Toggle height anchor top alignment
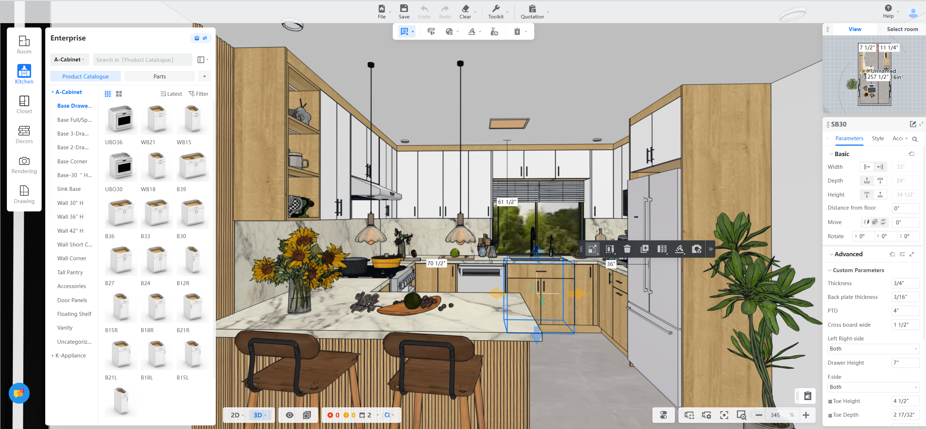This screenshot has width=926, height=429. 867,194
